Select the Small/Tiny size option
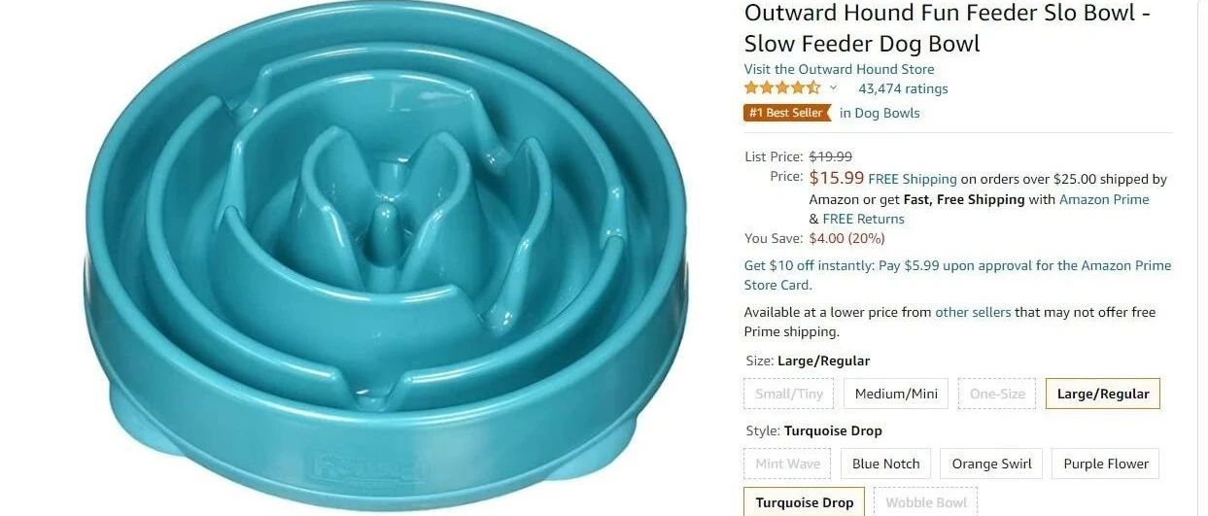 tap(789, 394)
